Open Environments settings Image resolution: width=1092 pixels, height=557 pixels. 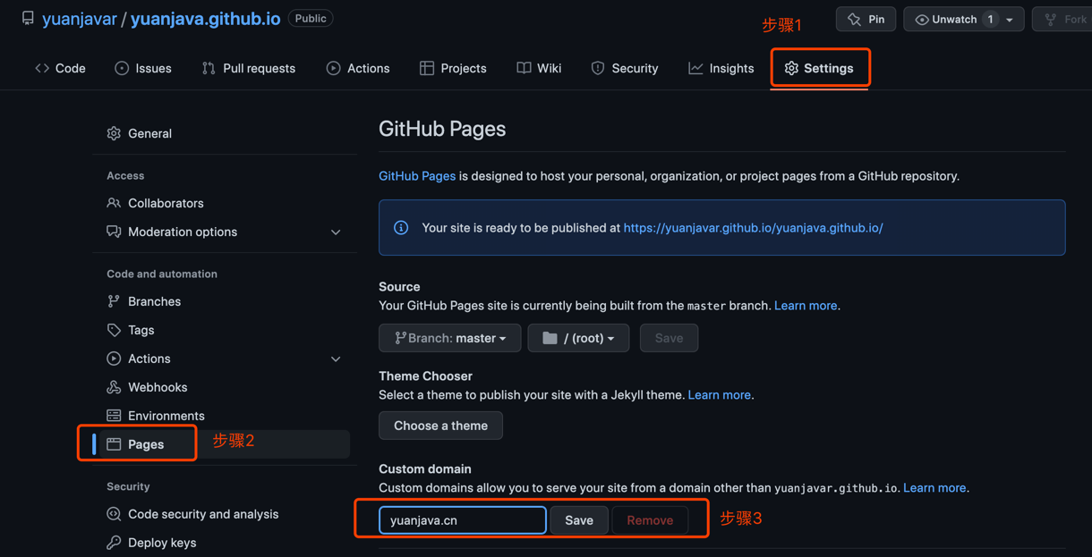[166, 416]
